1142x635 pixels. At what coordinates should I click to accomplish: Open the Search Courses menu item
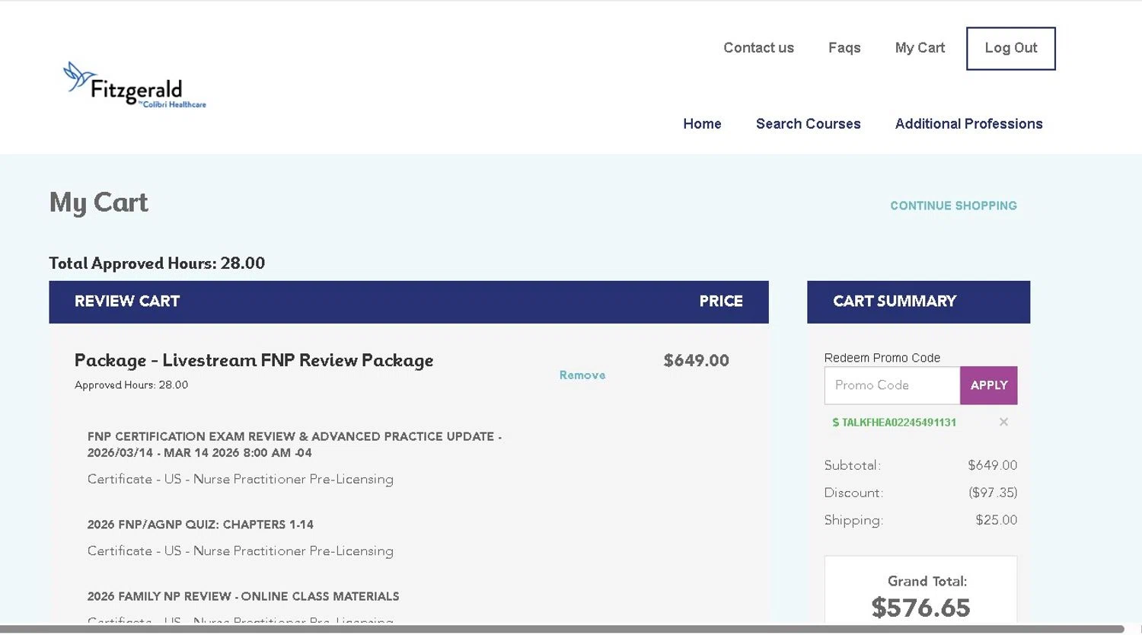tap(808, 123)
